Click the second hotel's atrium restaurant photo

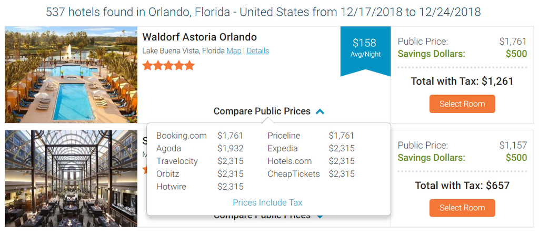tap(71, 178)
